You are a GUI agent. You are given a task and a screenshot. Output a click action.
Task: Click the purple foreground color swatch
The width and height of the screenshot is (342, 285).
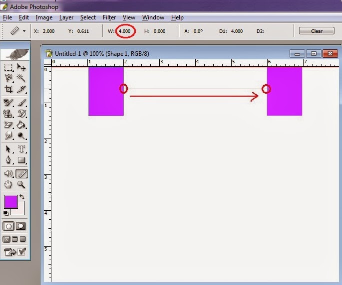(10, 202)
